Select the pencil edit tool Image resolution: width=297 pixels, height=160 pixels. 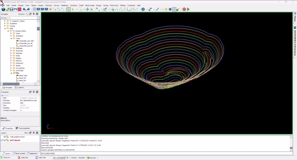point(157,9)
